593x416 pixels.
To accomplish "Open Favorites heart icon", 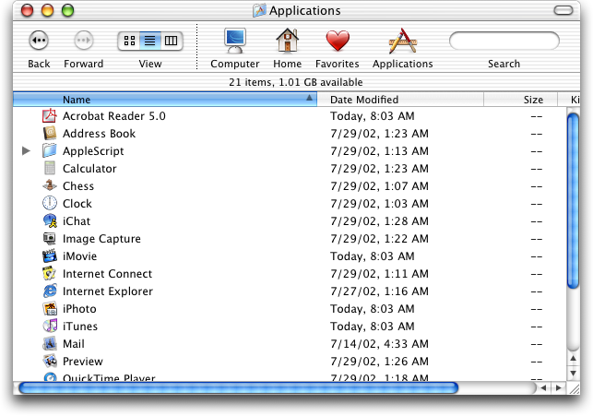I will click(x=338, y=42).
